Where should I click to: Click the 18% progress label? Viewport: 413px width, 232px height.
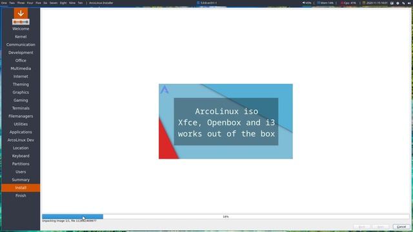(226, 217)
